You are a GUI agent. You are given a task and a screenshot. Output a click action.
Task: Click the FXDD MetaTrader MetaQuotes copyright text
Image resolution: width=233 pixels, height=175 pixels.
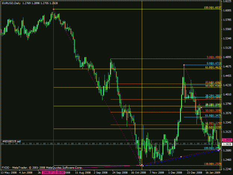click(x=42, y=168)
